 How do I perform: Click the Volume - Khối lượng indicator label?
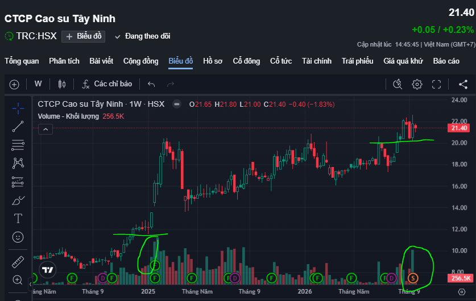[68, 116]
